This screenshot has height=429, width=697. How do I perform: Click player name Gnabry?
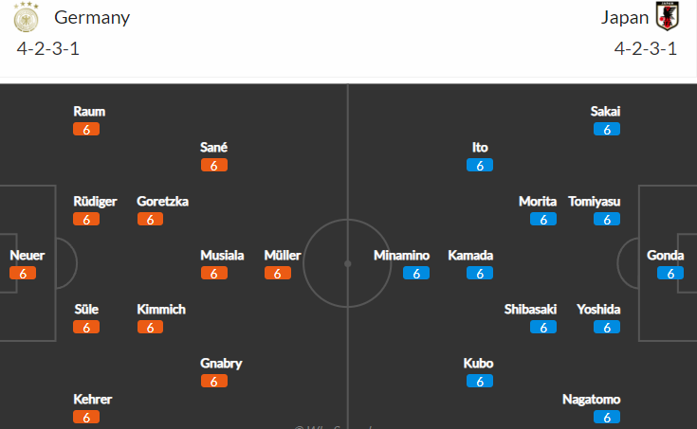(x=221, y=364)
